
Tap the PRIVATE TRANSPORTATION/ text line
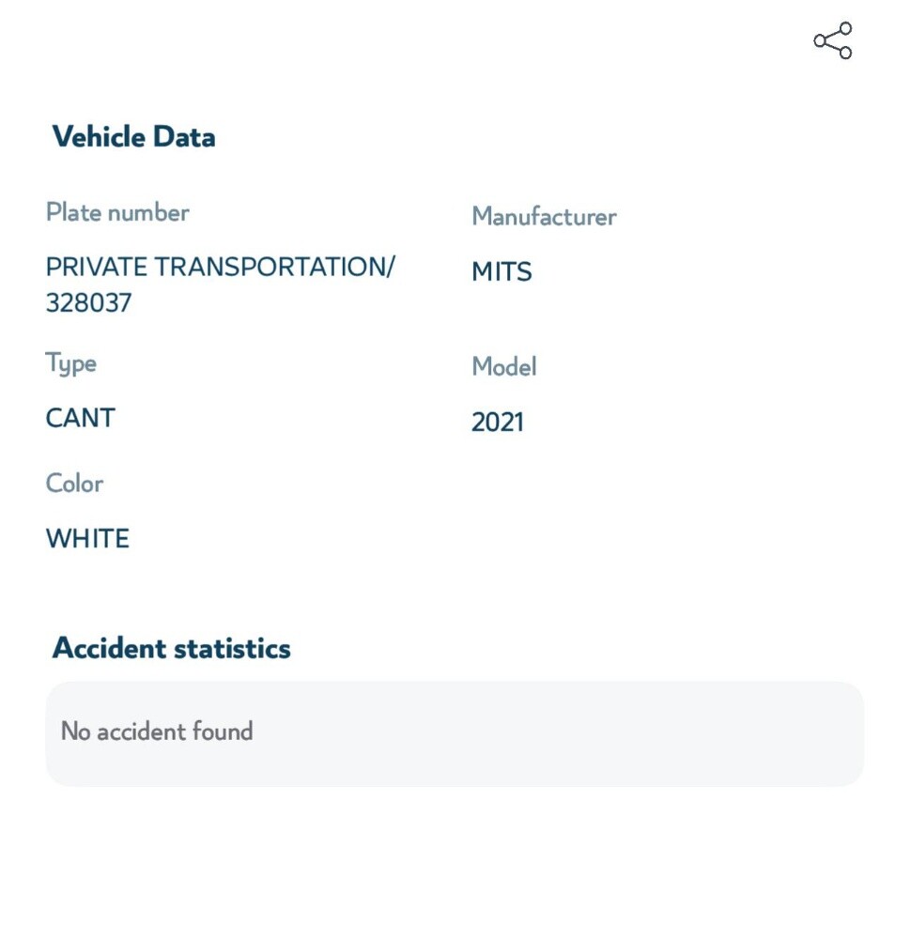[x=221, y=267]
